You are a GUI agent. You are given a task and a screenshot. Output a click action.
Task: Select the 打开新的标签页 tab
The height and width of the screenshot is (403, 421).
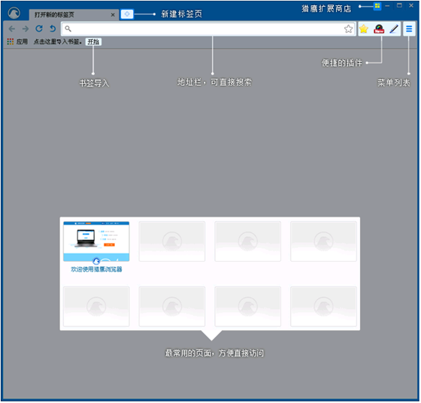point(74,14)
